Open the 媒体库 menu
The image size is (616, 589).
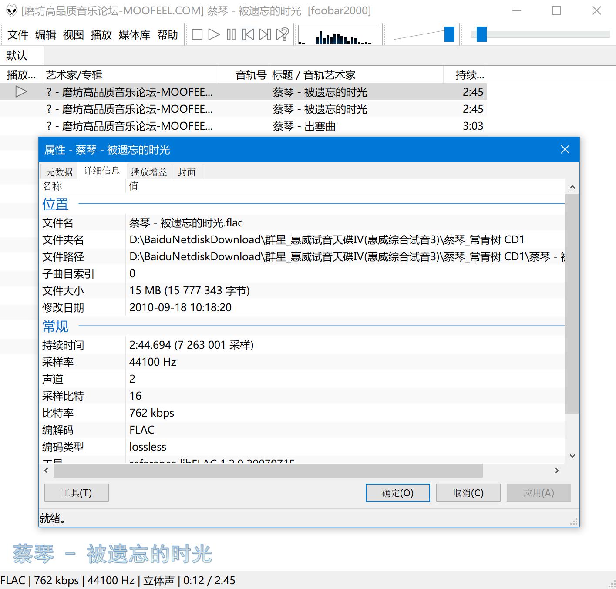pos(134,35)
